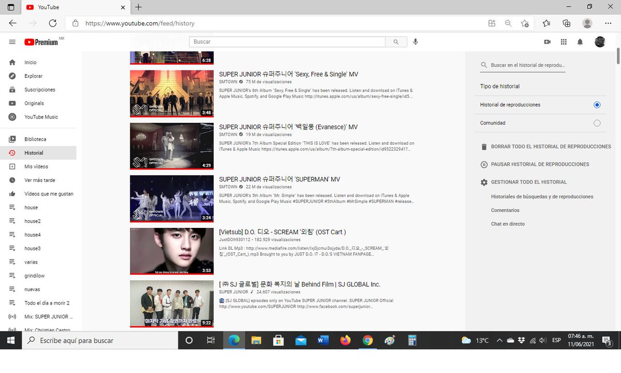Open the browser Collections icon

click(x=567, y=23)
